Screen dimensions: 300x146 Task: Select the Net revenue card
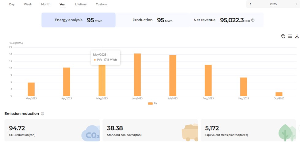click(x=226, y=20)
